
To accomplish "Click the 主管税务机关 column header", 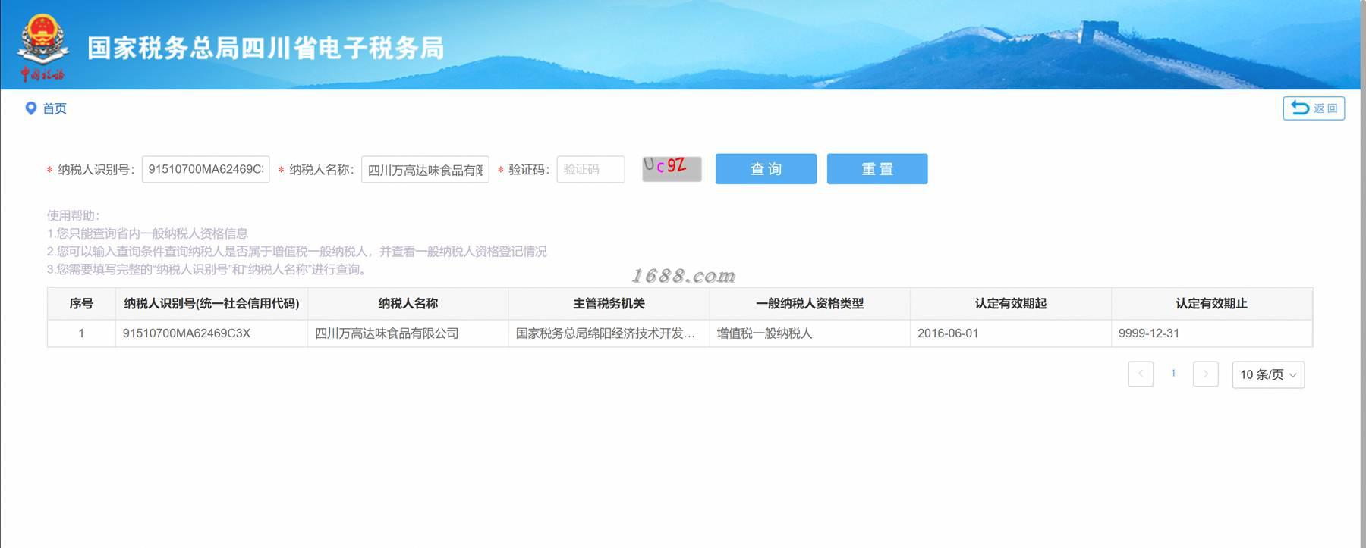I will [609, 303].
